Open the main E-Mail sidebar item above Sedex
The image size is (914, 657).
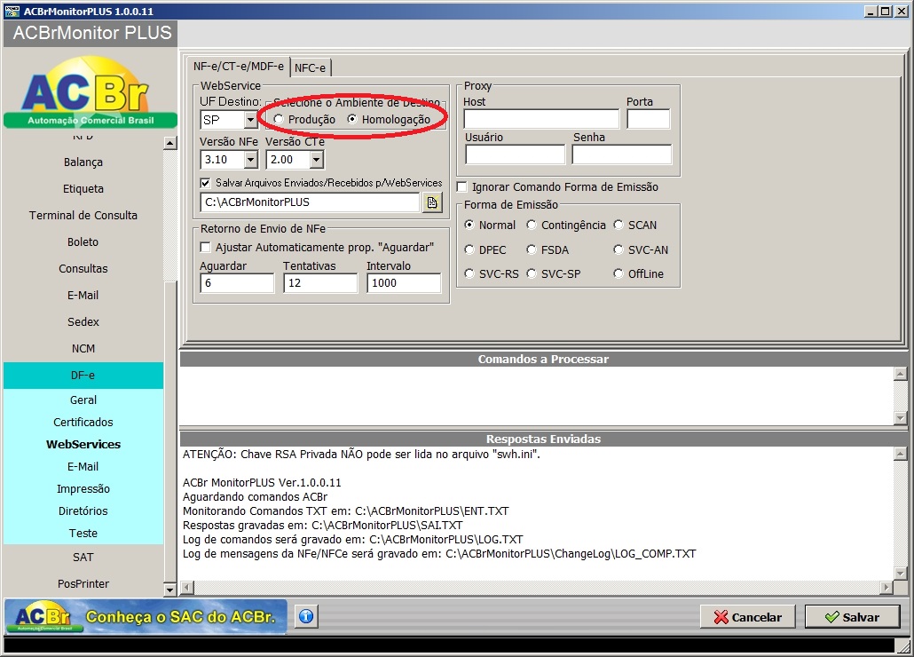pos(83,295)
